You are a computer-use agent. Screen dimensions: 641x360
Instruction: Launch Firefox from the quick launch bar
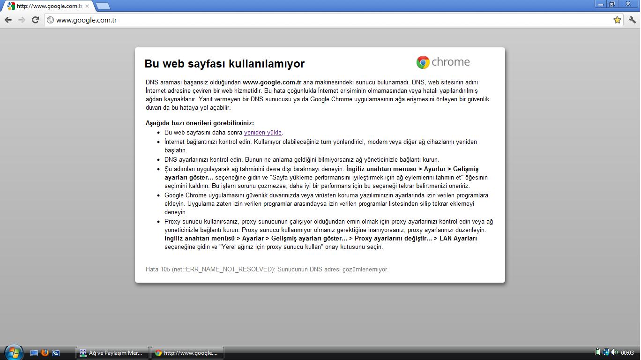point(45,352)
